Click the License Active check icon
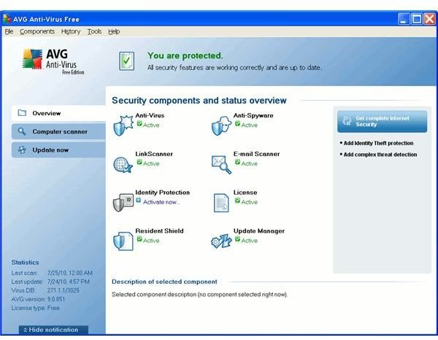 pyautogui.click(x=237, y=201)
